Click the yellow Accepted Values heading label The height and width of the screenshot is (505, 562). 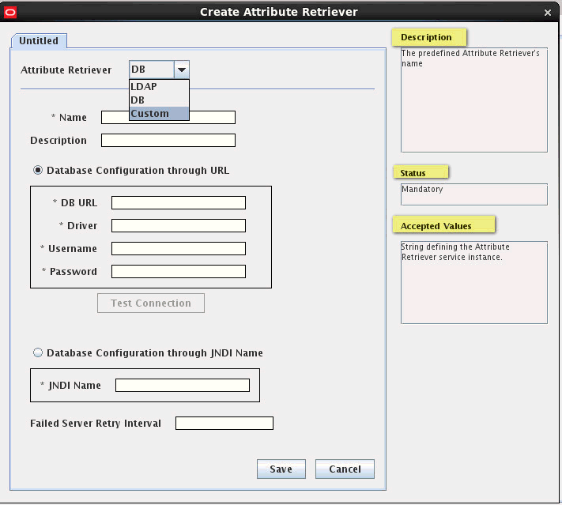click(443, 226)
